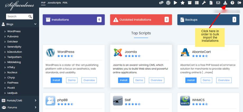Open the Backups panel
The image size is (243, 112).
(x=208, y=20)
